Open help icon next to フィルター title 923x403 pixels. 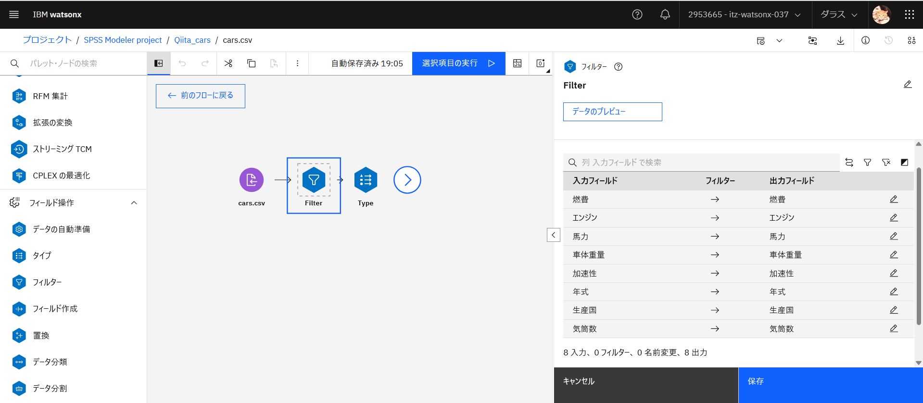(619, 67)
